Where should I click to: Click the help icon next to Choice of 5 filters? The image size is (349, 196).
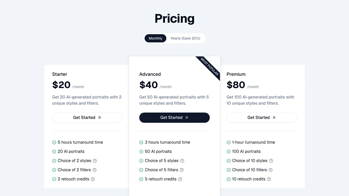182,170
